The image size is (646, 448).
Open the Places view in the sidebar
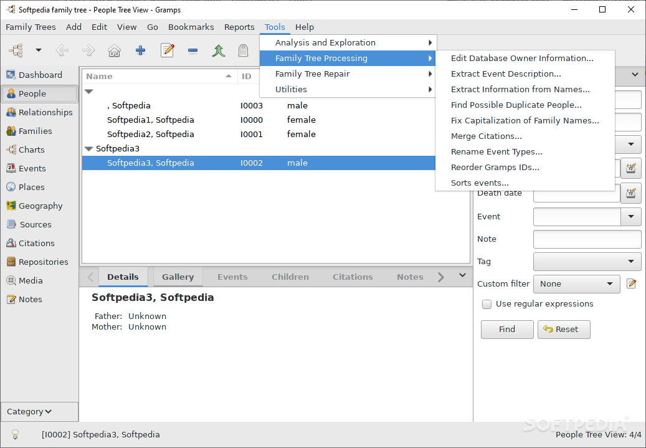(x=39, y=187)
